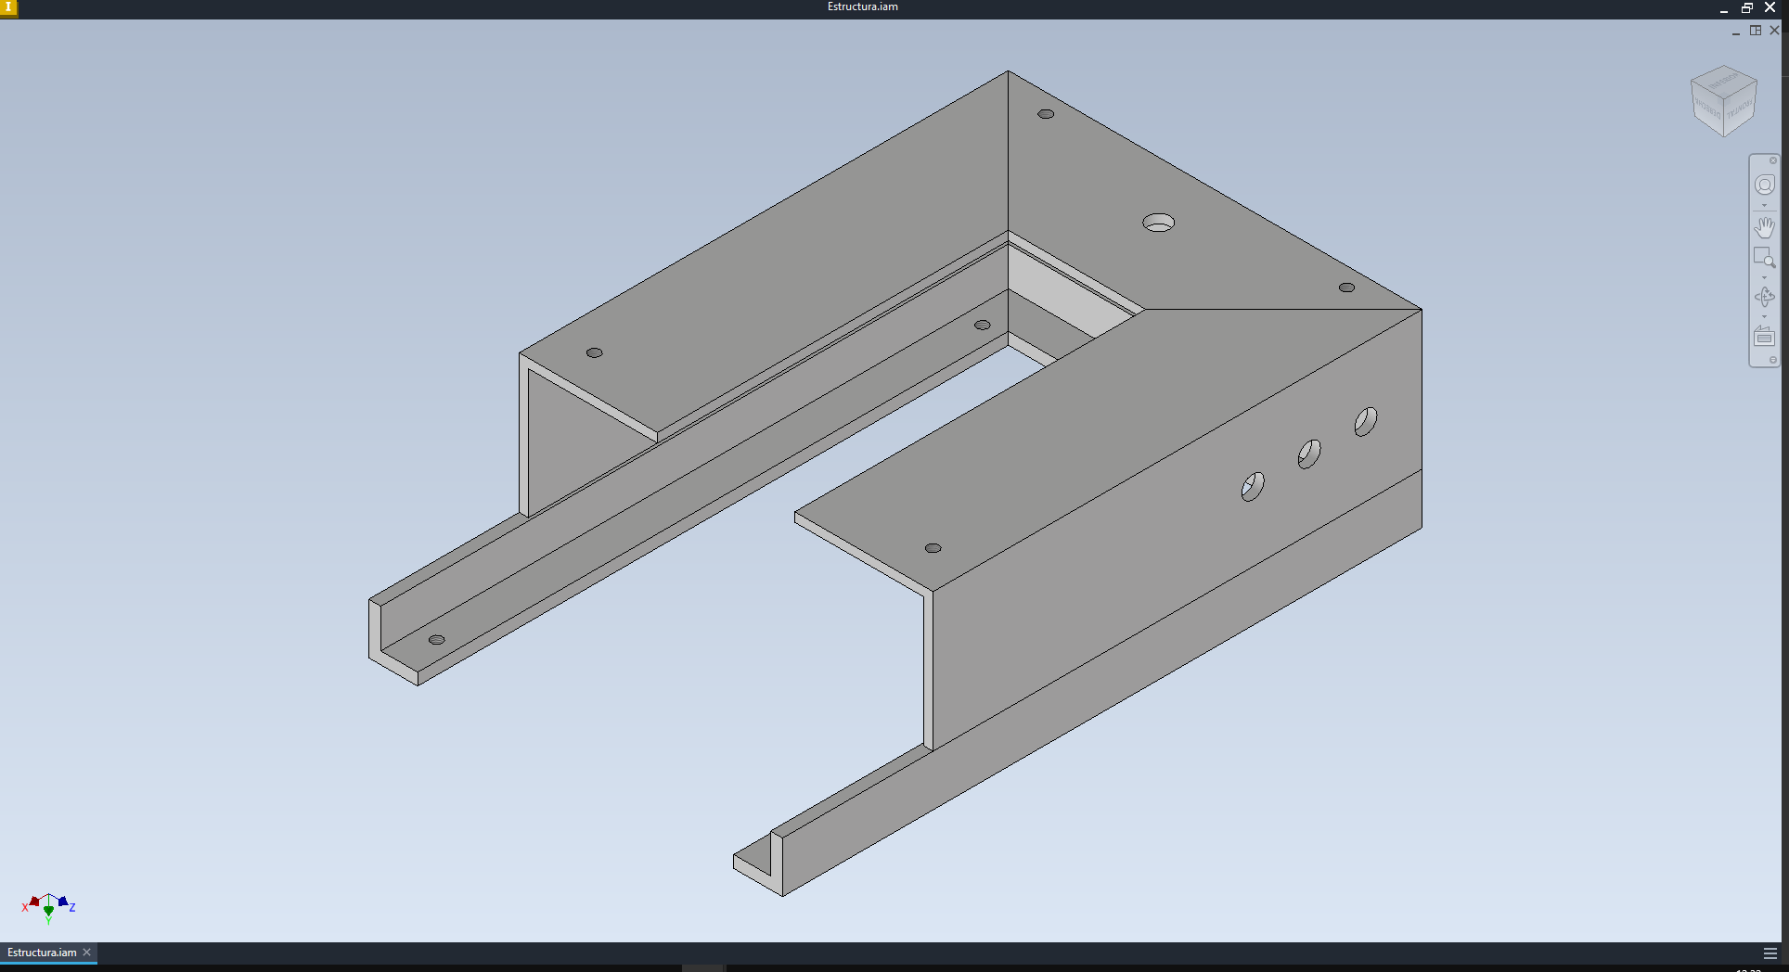
Task: Click the XYZ axis triad indicator
Action: click(x=48, y=907)
